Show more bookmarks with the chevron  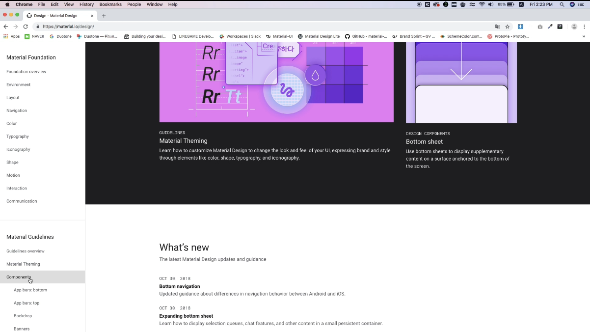(x=584, y=36)
